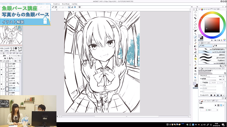Open the layer blend mode 通常 dropdown
The image size is (227, 127).
pos(5,56)
